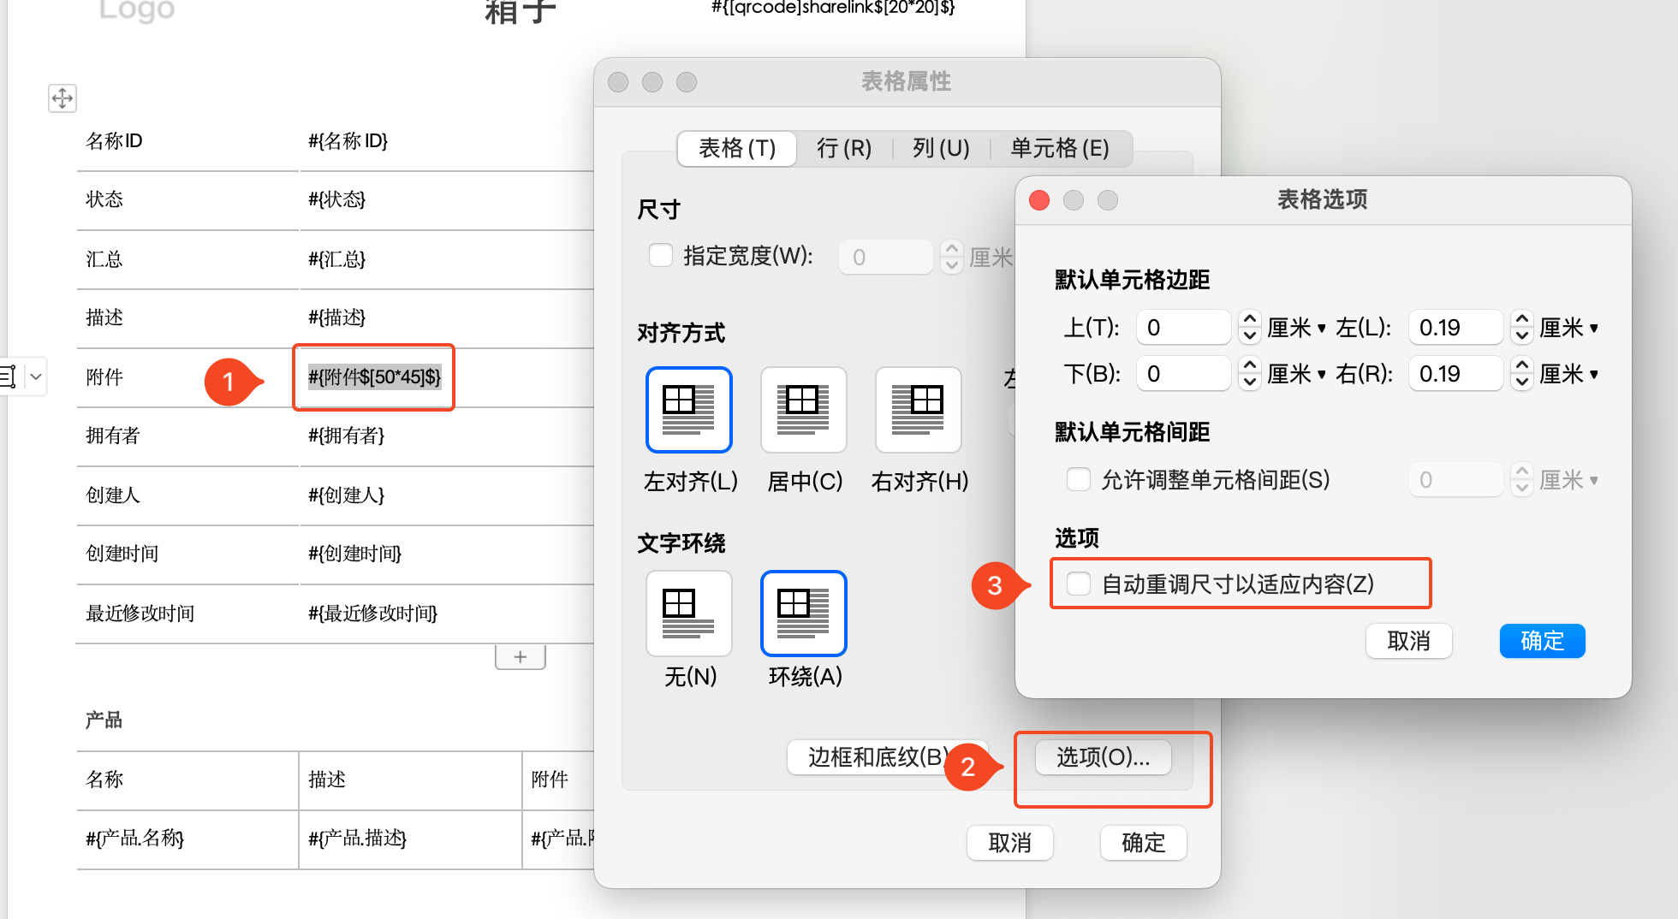The width and height of the screenshot is (1678, 919).
Task: Click the #{汇总} placeholder cell
Action: click(x=336, y=259)
